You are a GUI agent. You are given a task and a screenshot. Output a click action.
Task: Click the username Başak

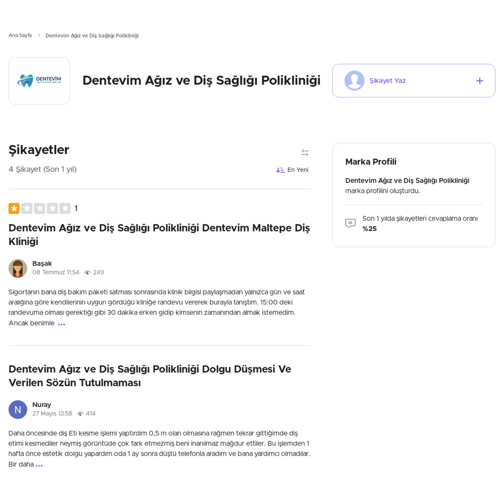tap(42, 264)
